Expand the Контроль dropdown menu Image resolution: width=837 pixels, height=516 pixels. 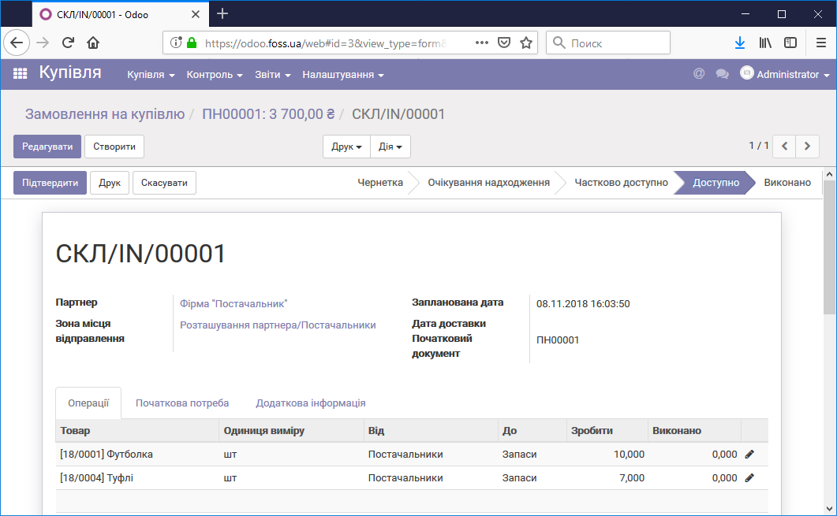(215, 75)
